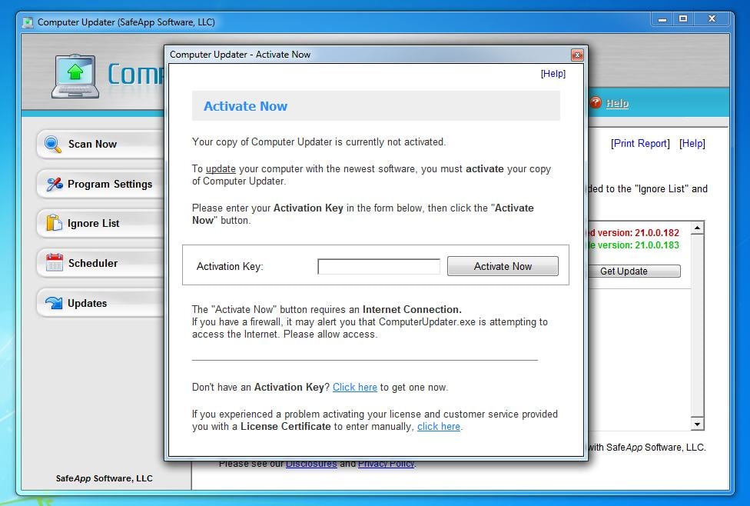Click the Activate Now button
The height and width of the screenshot is (506, 750).
click(503, 266)
